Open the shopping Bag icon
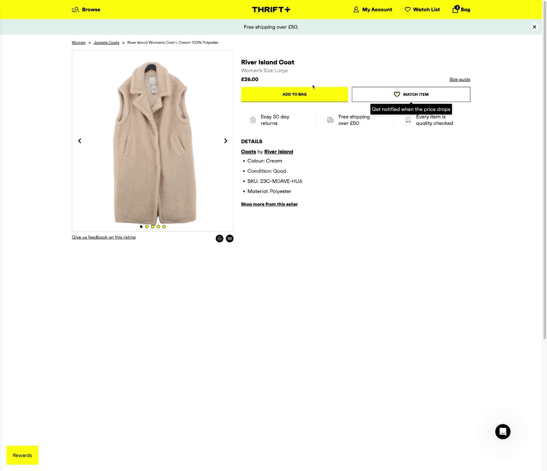 tap(456, 9)
